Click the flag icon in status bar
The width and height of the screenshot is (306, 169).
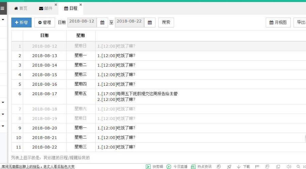coord(257,167)
